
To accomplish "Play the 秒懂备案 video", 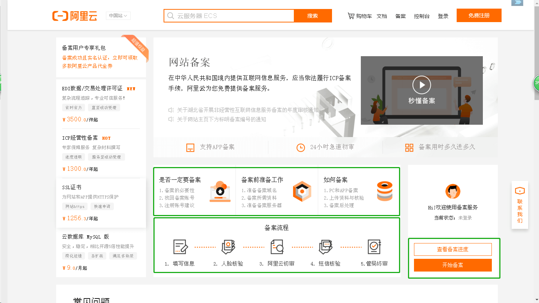I will coord(422,85).
